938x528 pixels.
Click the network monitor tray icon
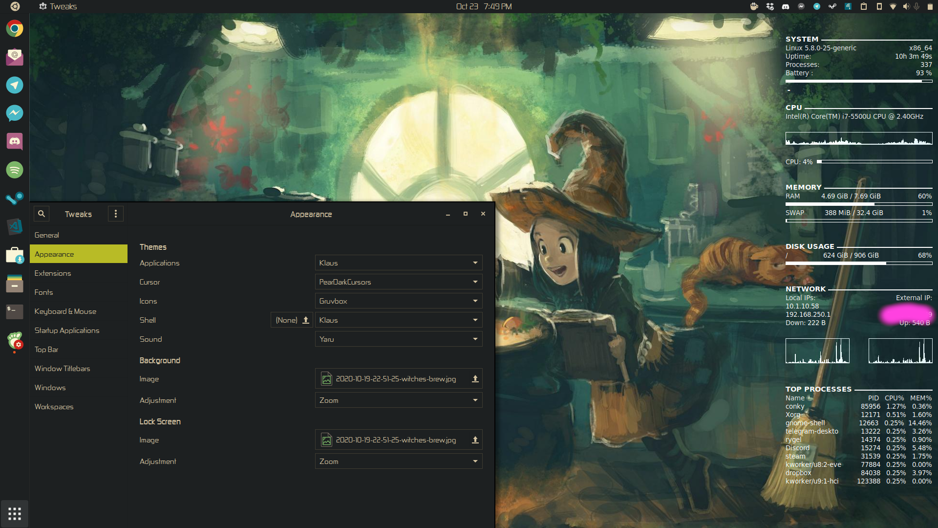click(848, 6)
